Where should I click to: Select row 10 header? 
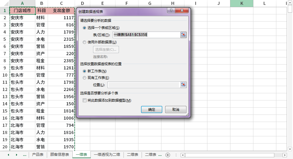(5, 75)
